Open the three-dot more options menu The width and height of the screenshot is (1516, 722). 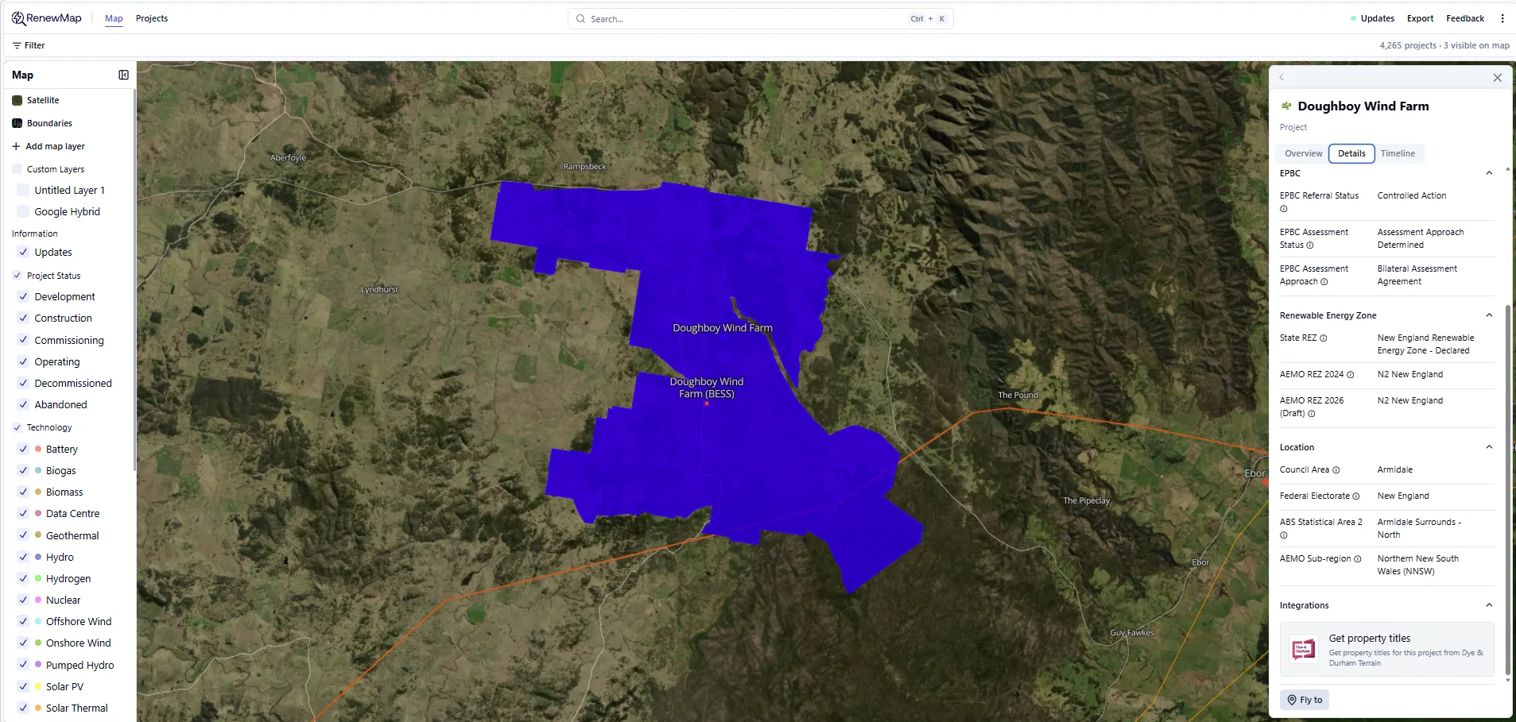(x=1502, y=18)
